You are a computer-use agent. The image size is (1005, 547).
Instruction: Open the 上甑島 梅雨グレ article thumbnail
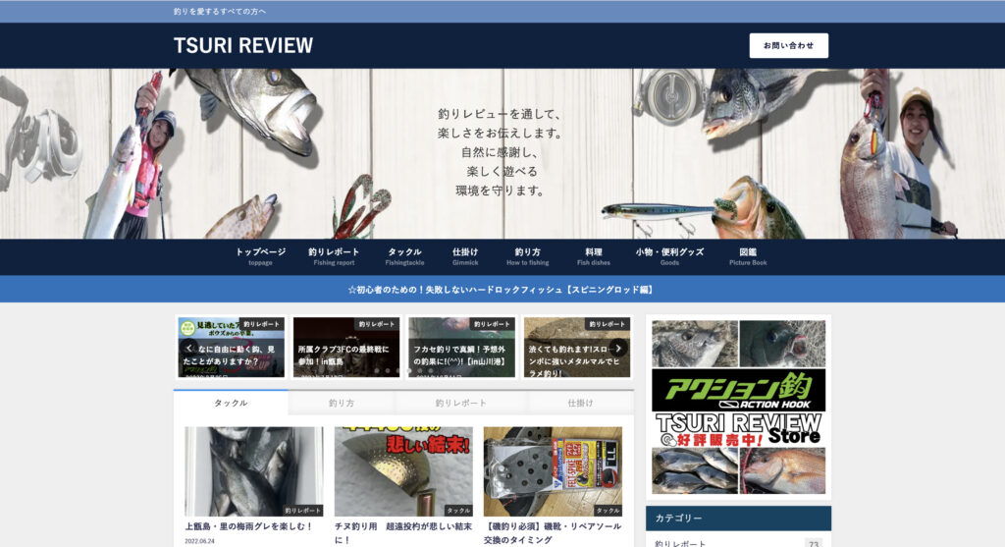[x=253, y=471]
